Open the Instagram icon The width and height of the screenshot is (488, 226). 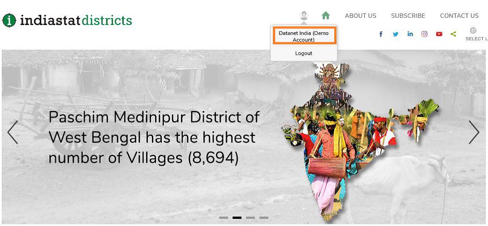pos(425,34)
